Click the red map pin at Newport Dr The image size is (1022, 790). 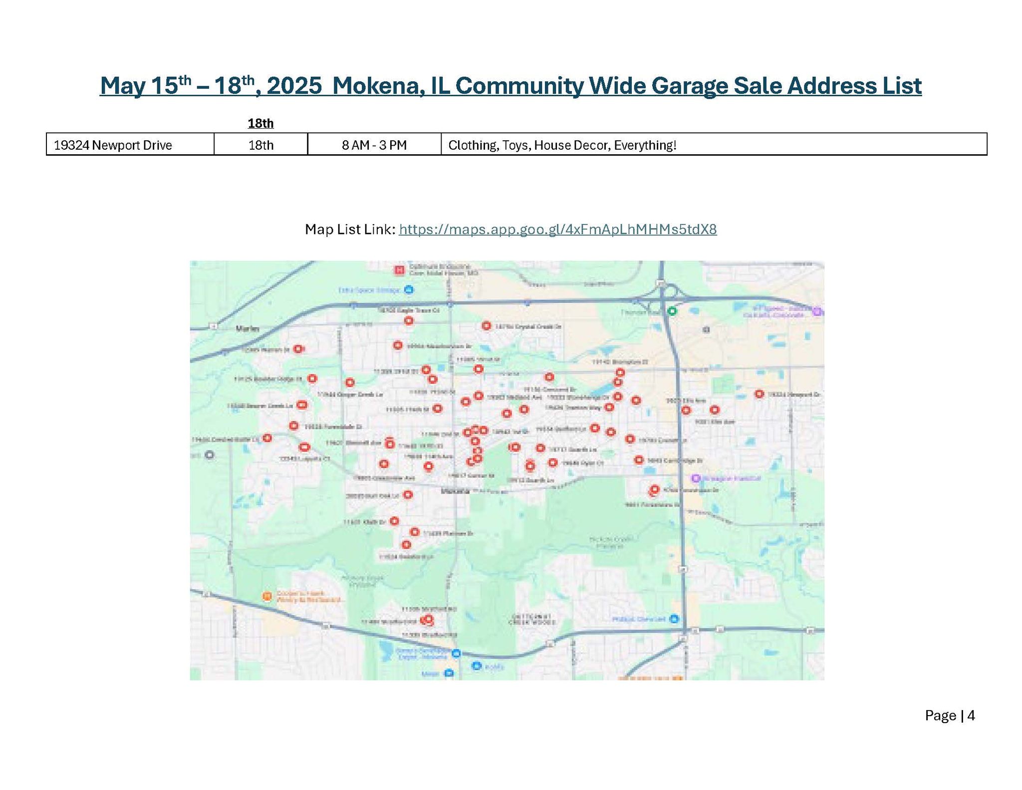[759, 394]
